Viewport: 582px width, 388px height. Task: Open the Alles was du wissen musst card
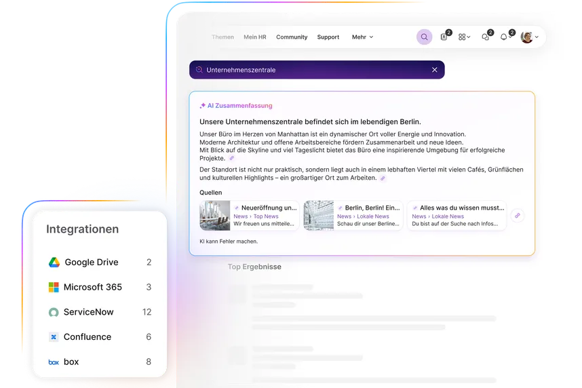[457, 216]
